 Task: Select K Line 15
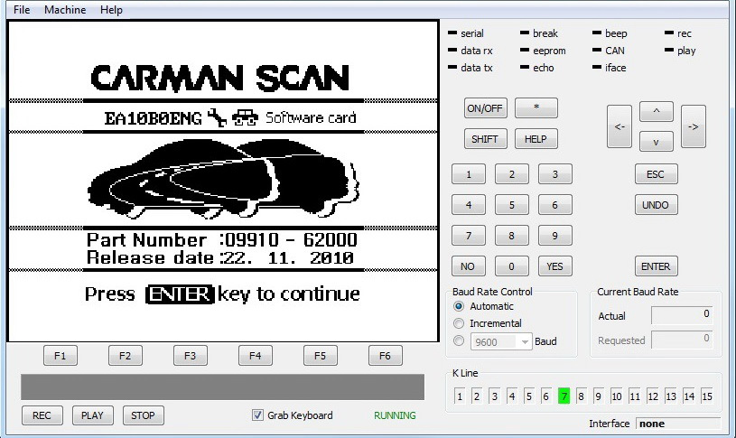point(707,396)
